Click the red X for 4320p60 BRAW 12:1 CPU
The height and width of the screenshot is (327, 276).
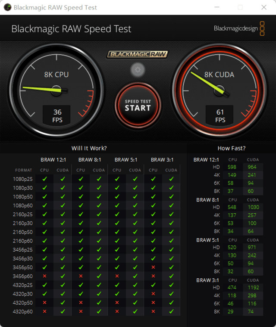44,311
